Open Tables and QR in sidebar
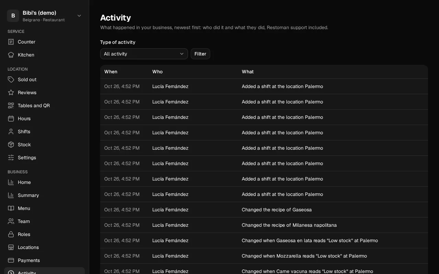The image size is (439, 274). point(45,105)
